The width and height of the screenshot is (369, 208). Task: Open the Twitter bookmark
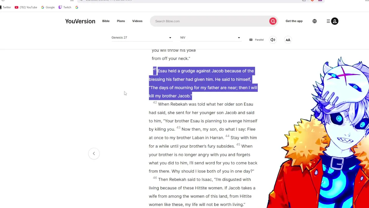[5, 7]
